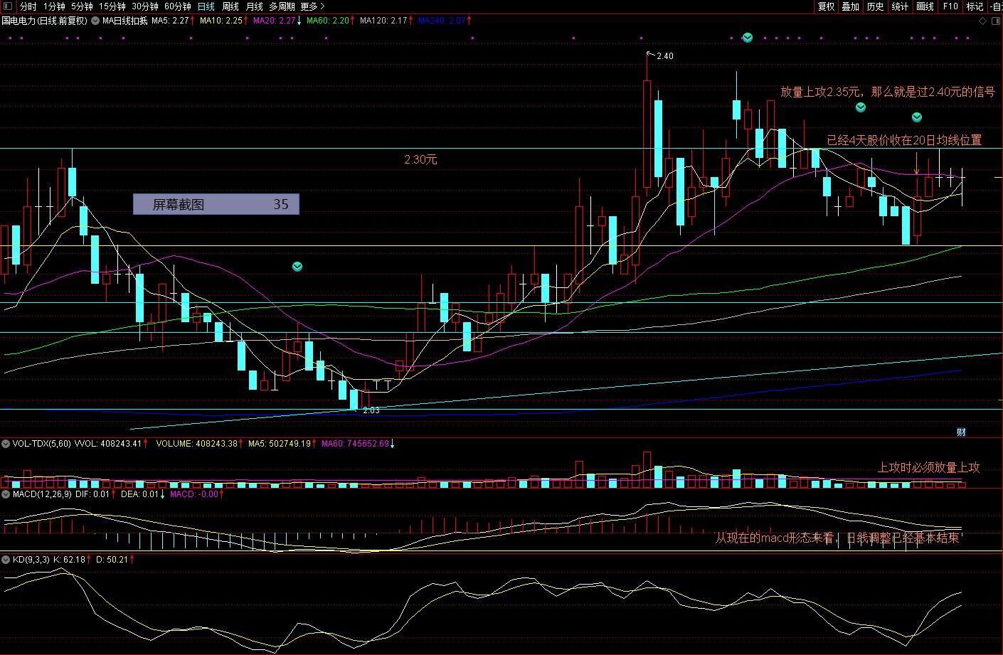1003x655 pixels.
Task: Toggle 叠加 overlay mode
Action: click(851, 6)
